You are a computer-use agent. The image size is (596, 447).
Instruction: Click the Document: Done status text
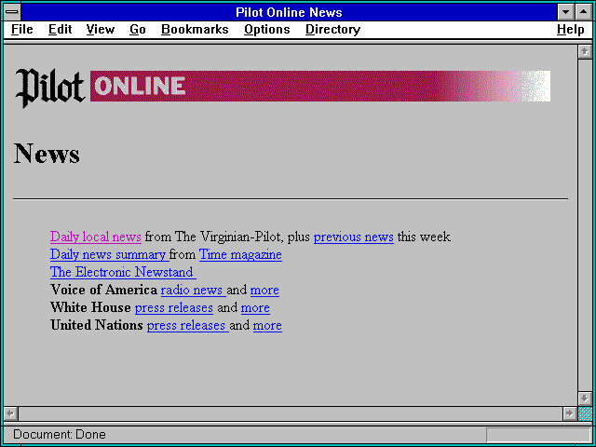click(60, 435)
